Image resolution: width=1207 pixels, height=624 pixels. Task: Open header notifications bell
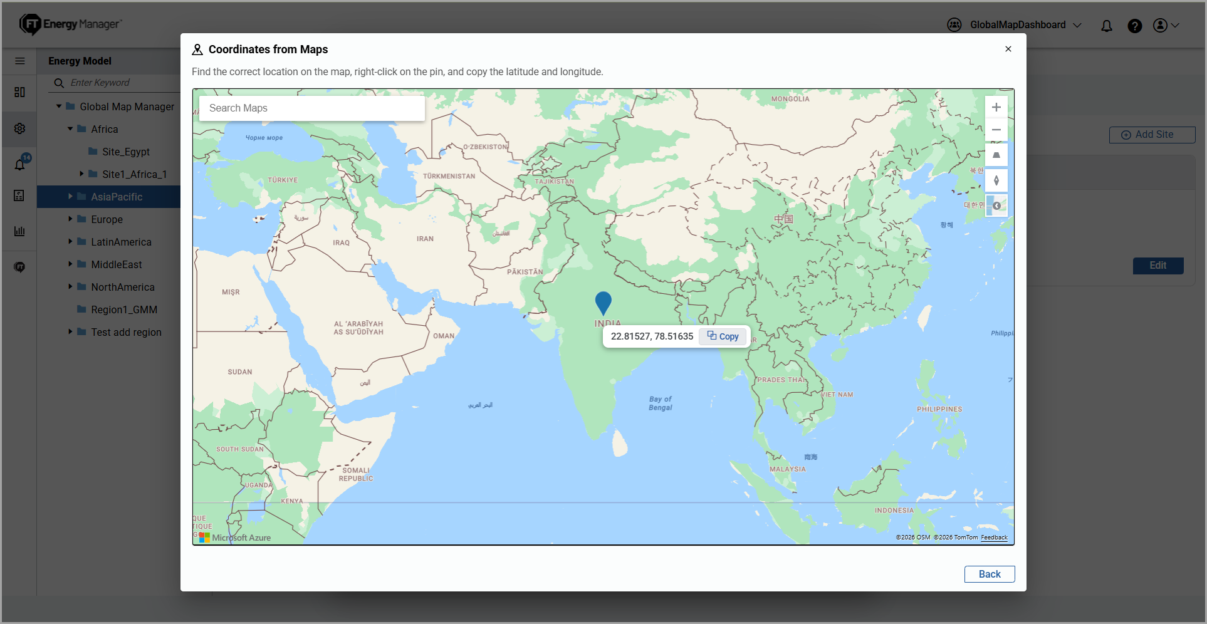(x=1107, y=26)
